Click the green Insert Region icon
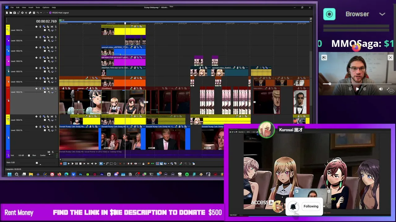 pyautogui.click(x=153, y=163)
